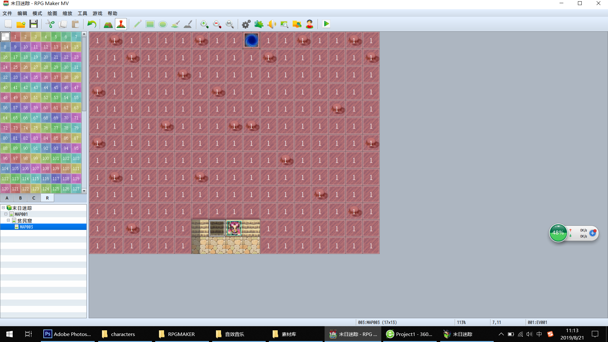Open the 工具 menu
608x342 pixels.
(82, 13)
